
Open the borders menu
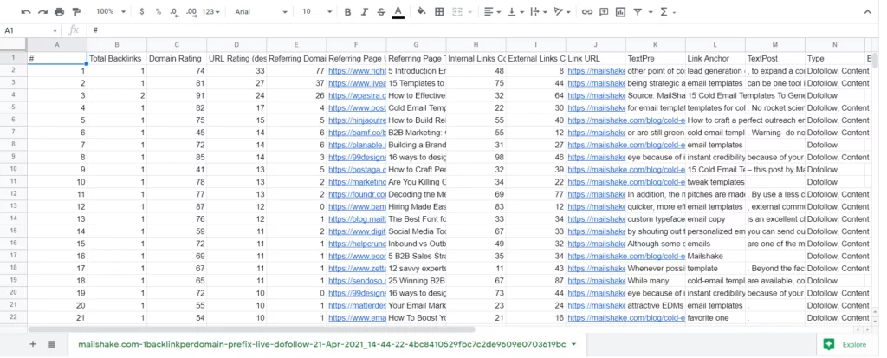[439, 12]
